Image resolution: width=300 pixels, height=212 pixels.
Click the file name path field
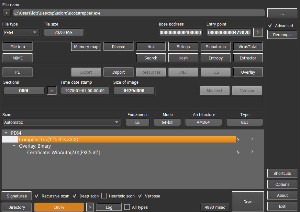[x=139, y=13]
